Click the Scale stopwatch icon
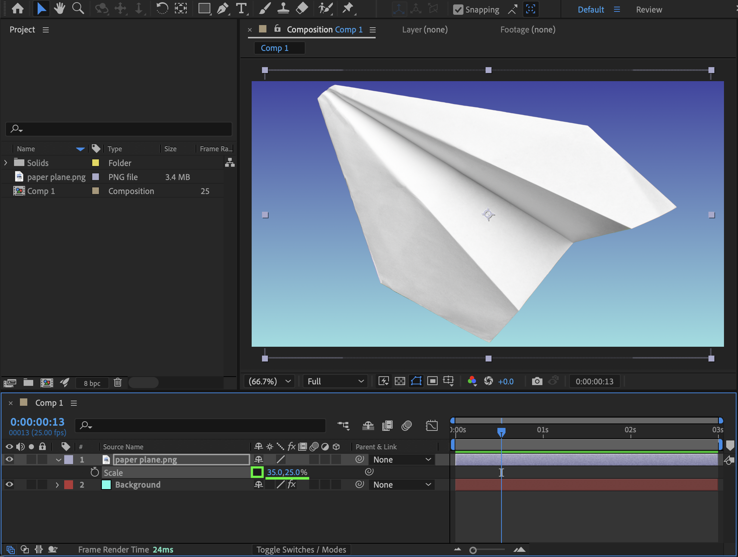The width and height of the screenshot is (738, 557). pos(94,472)
